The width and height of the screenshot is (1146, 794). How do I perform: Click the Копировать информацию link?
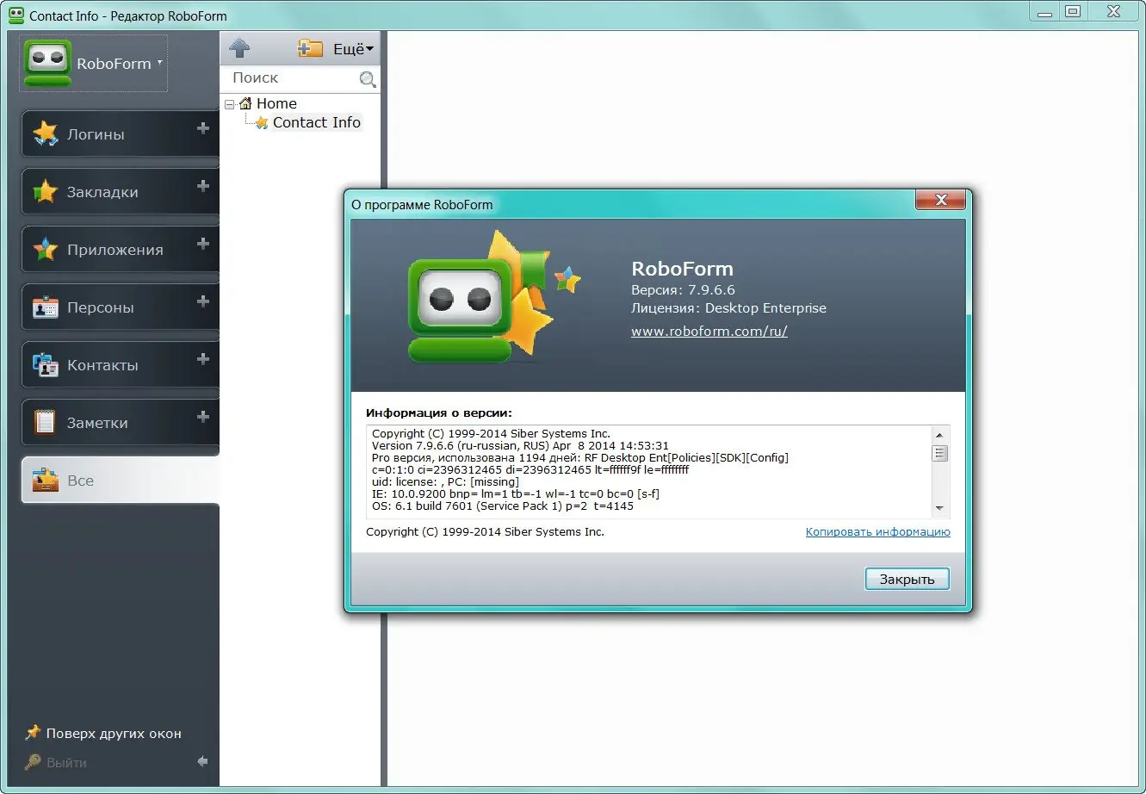point(877,532)
